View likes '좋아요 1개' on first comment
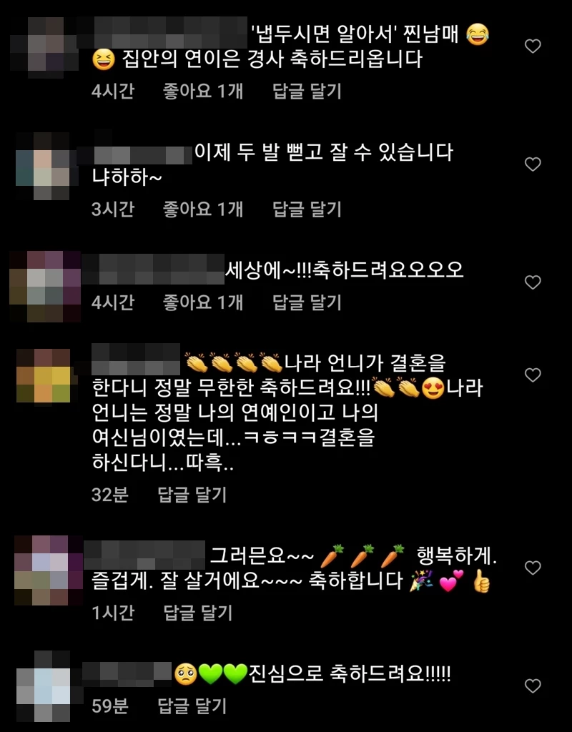The image size is (572, 732). click(202, 91)
